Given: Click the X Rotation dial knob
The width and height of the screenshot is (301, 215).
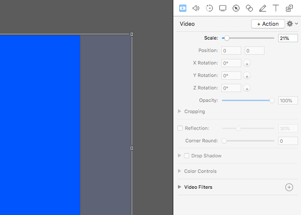Looking at the screenshot, I should (x=247, y=63).
